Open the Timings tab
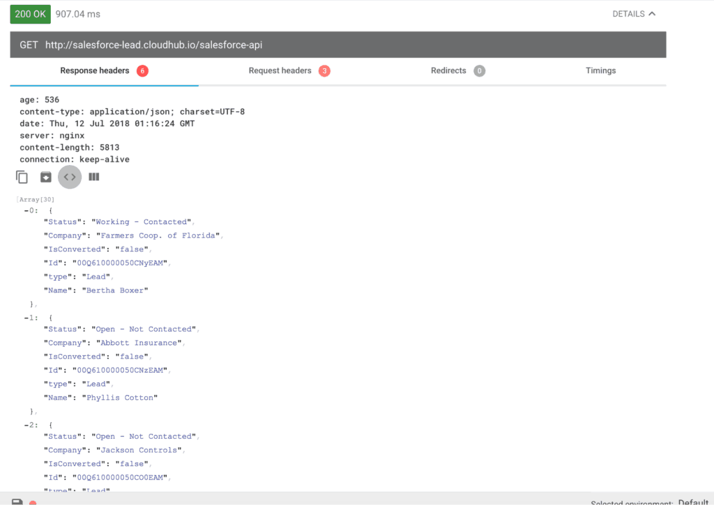Screen dimensions: 714x505 [600, 70]
